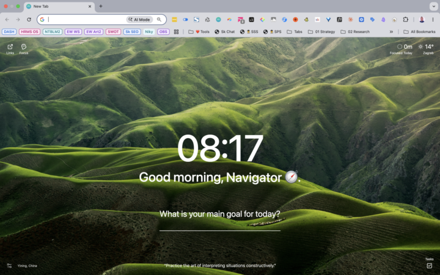Click the recycle-symbol extension icon
The height and width of the screenshot is (275, 440).
(x=207, y=20)
